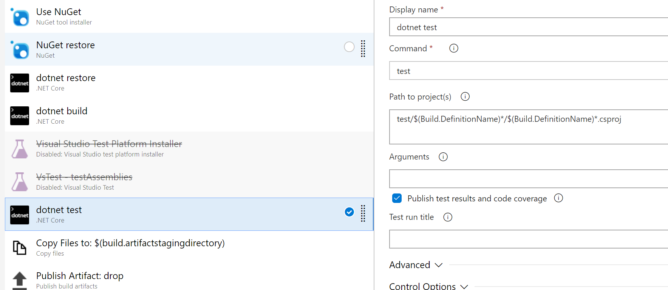Click the 'NuGet tool installer' subtitle text
668x290 pixels.
(64, 22)
